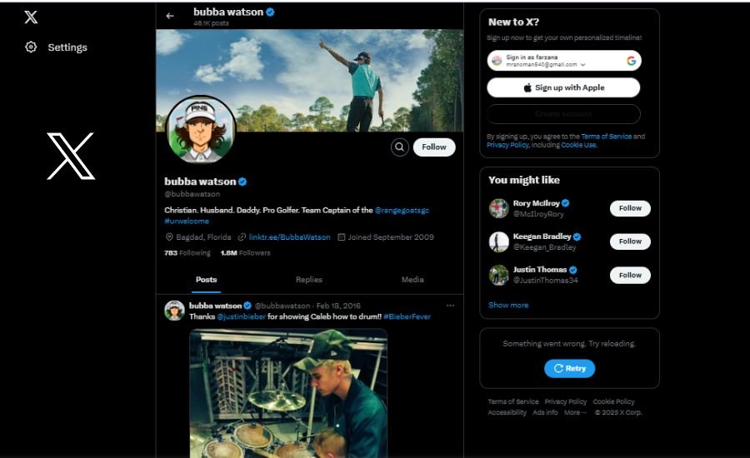750x458 pixels.
Task: Click the search magnifier icon on profile
Action: [399, 147]
